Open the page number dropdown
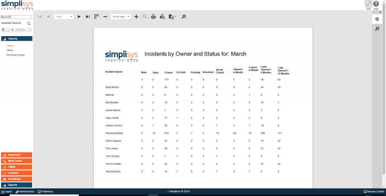The height and width of the screenshot is (196, 386). click(x=72, y=17)
